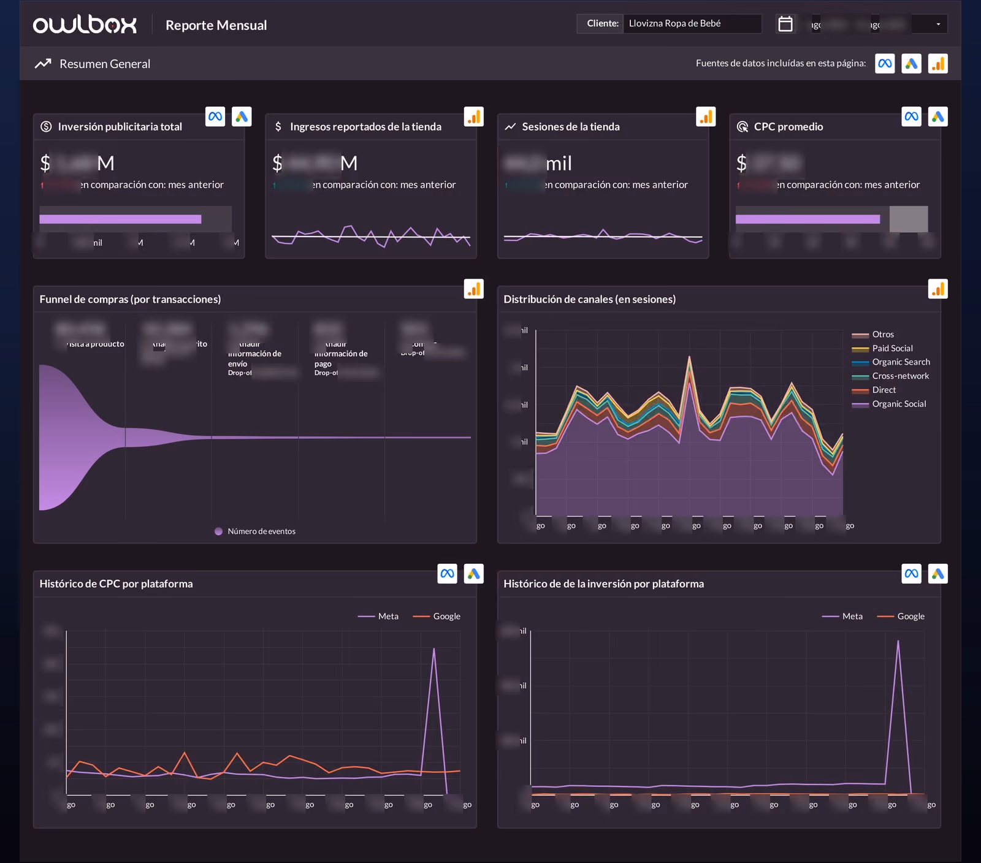981x863 pixels.
Task: Select the Cliente field Llovizna Ropa de Bebé
Action: [x=692, y=23]
